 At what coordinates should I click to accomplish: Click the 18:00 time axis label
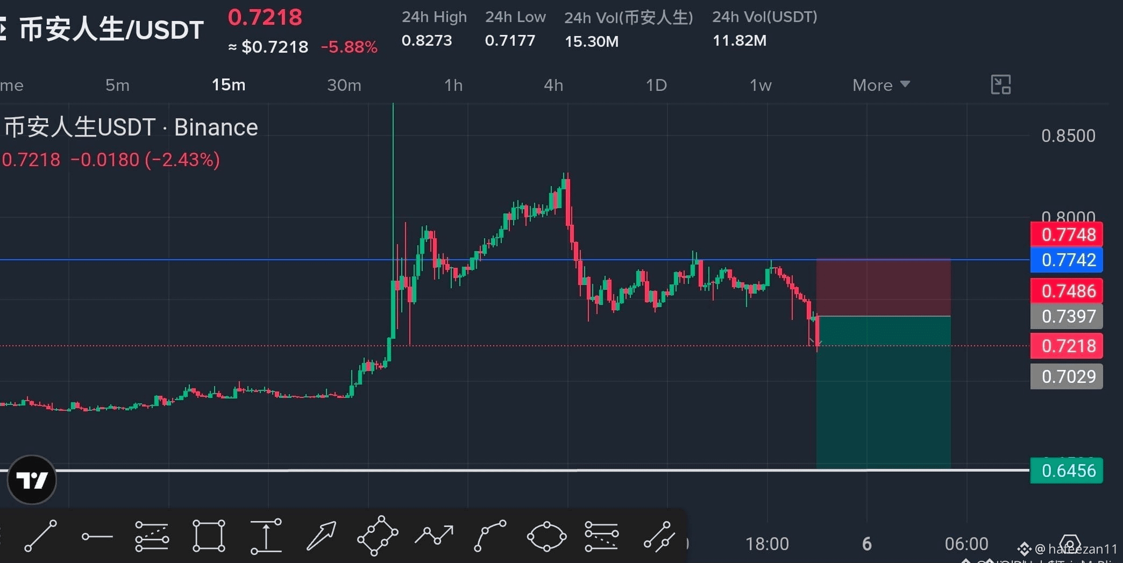(767, 544)
